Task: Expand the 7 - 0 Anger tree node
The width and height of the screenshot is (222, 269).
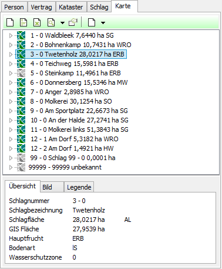Action: pos(11,92)
